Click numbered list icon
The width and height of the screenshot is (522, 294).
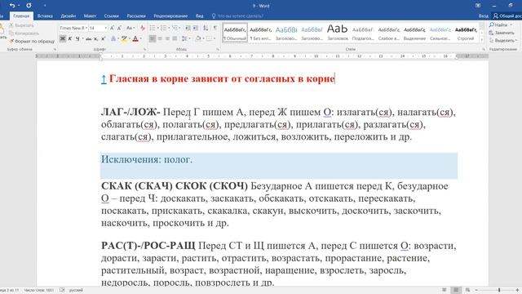pyautogui.click(x=163, y=28)
